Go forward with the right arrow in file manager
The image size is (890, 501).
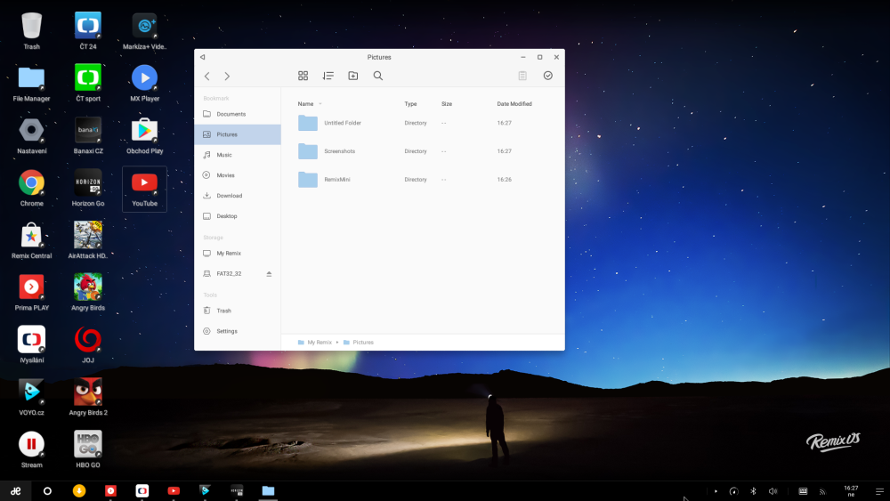(x=227, y=76)
